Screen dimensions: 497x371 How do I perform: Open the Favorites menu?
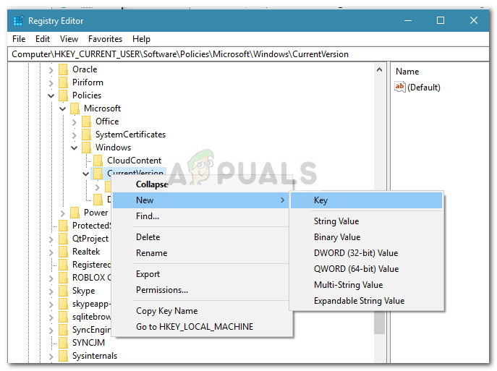(x=105, y=39)
